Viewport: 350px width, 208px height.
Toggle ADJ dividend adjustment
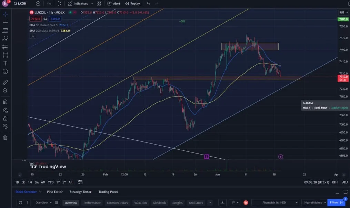click(x=345, y=182)
